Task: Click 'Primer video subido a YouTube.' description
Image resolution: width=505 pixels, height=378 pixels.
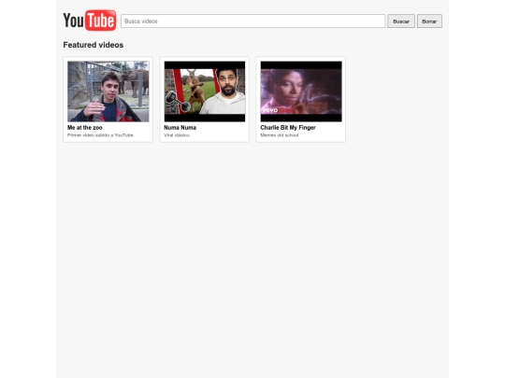Action: tap(100, 135)
